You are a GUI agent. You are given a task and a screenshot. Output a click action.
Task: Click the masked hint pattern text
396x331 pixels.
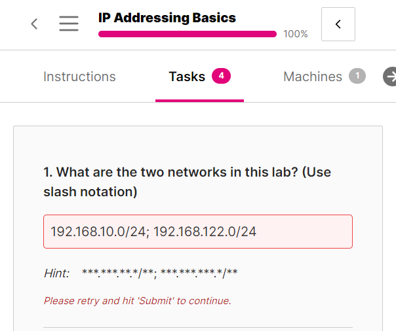click(159, 273)
